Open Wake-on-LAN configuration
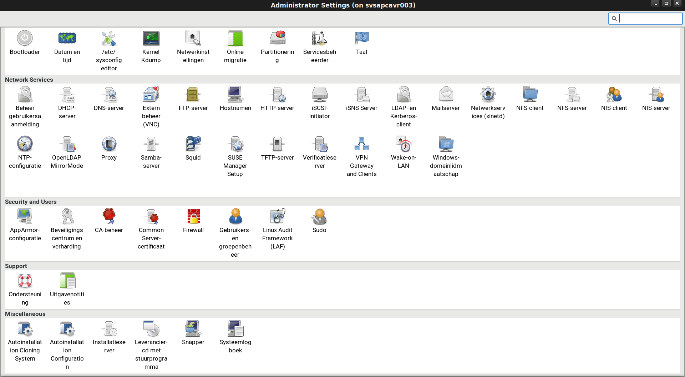This screenshot has width=685, height=377. [x=404, y=144]
